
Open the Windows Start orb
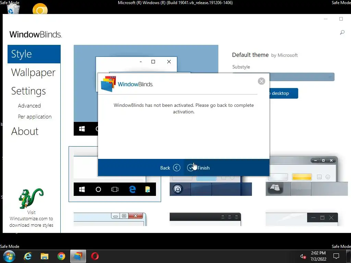pyautogui.click(x=9, y=256)
